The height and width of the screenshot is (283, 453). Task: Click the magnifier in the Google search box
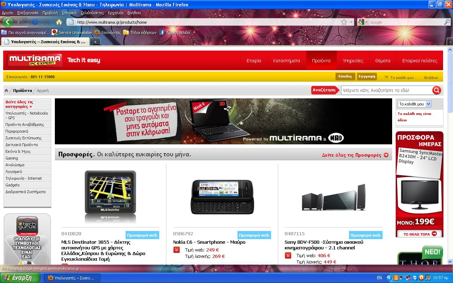(x=447, y=22)
